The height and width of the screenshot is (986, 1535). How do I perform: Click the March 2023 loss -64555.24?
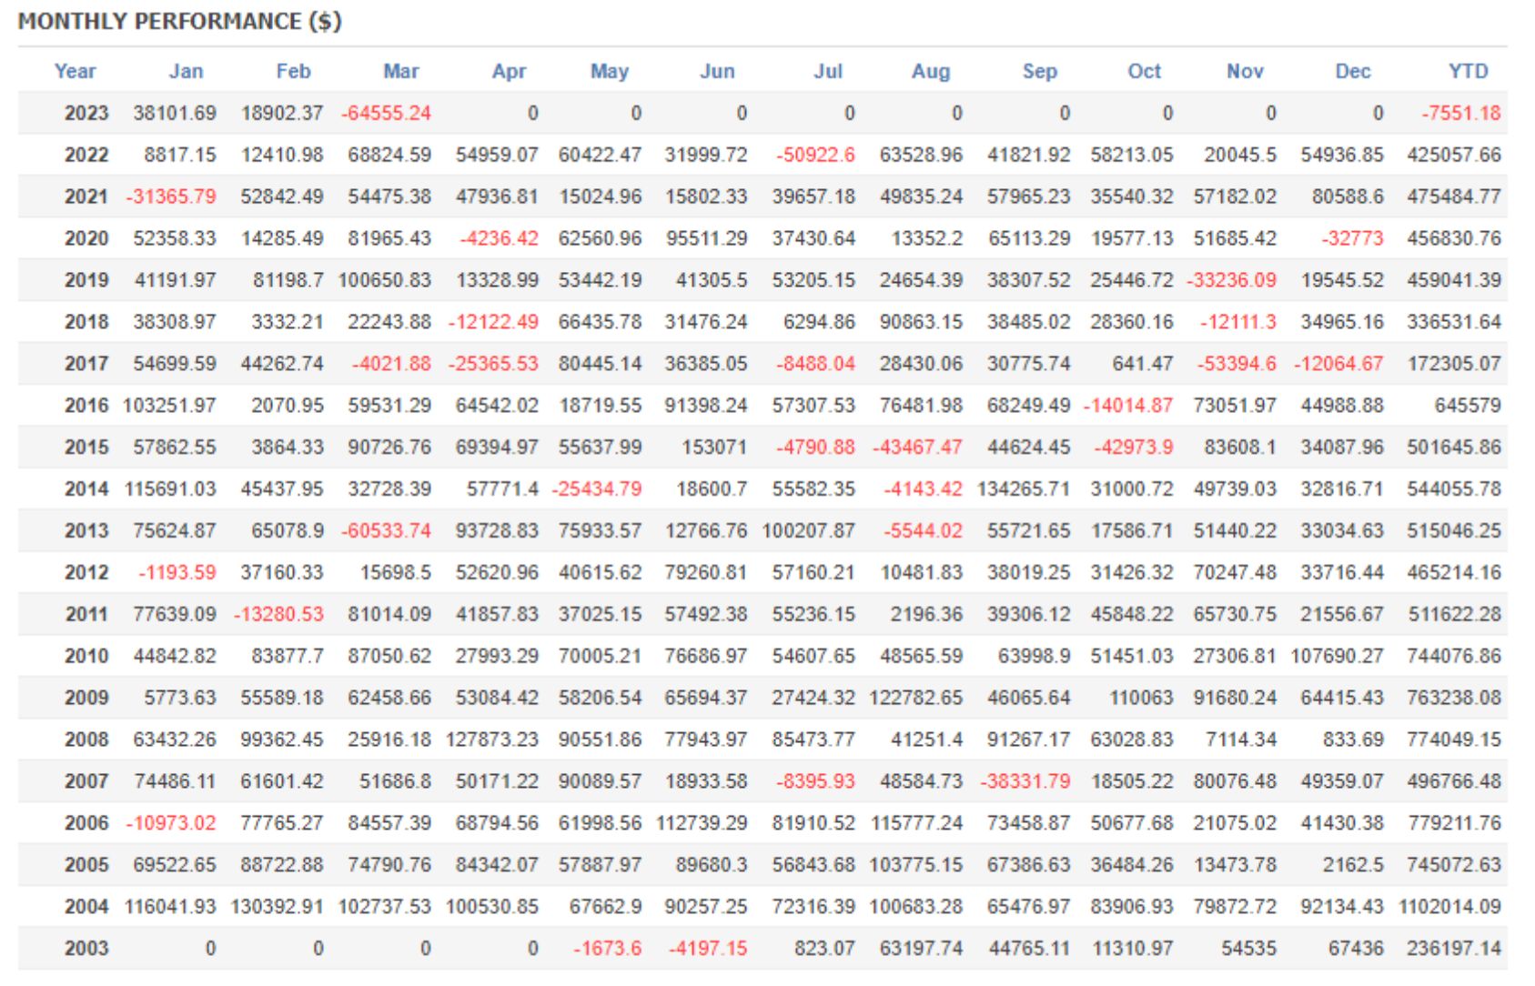coord(386,114)
